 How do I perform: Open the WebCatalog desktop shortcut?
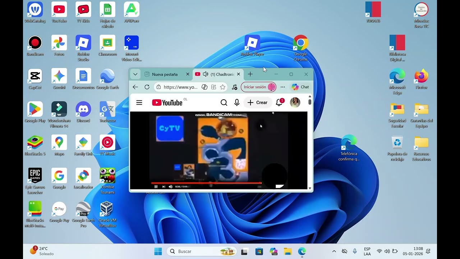(35, 13)
